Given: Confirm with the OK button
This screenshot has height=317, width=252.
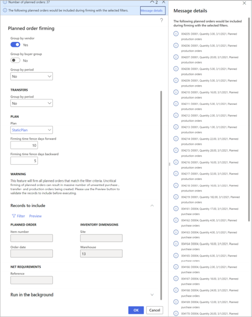Looking at the screenshot, I should click(x=136, y=310).
